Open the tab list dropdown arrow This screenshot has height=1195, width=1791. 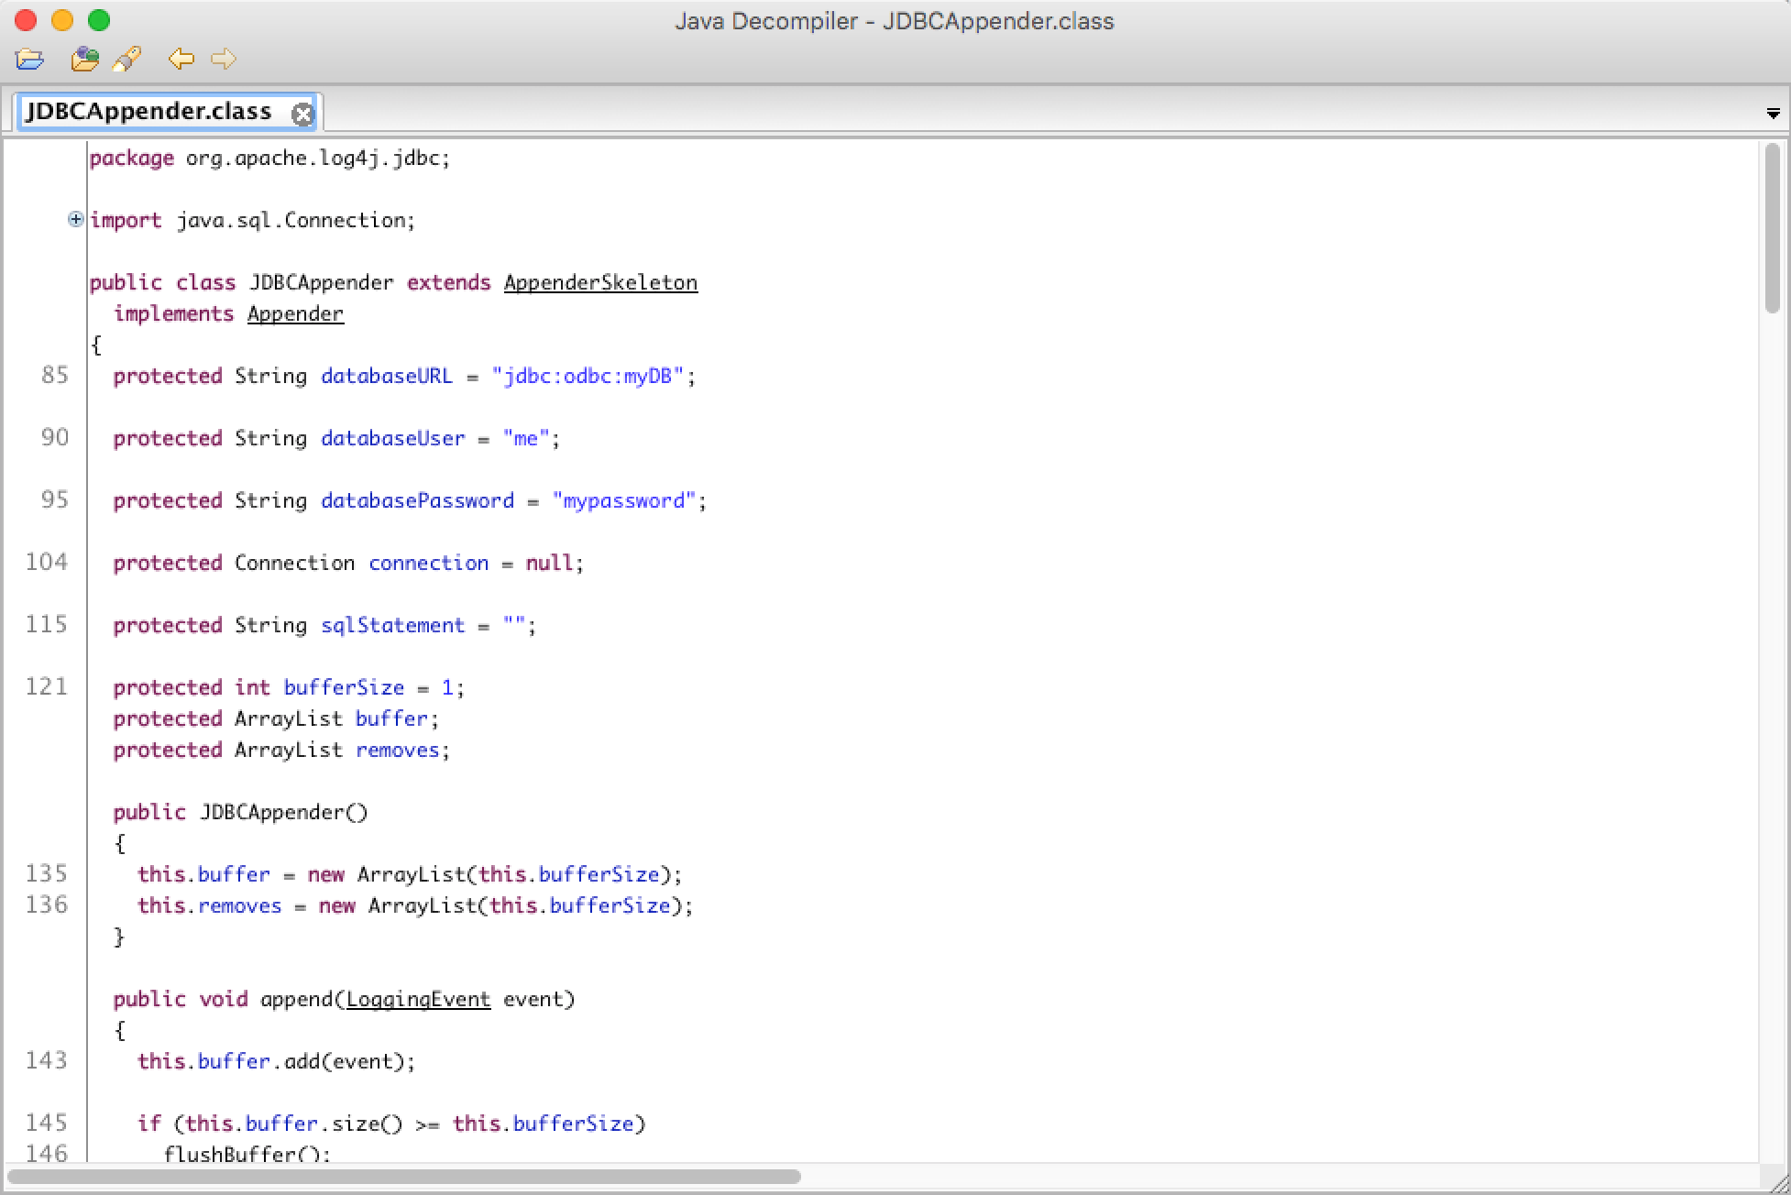tap(1772, 114)
